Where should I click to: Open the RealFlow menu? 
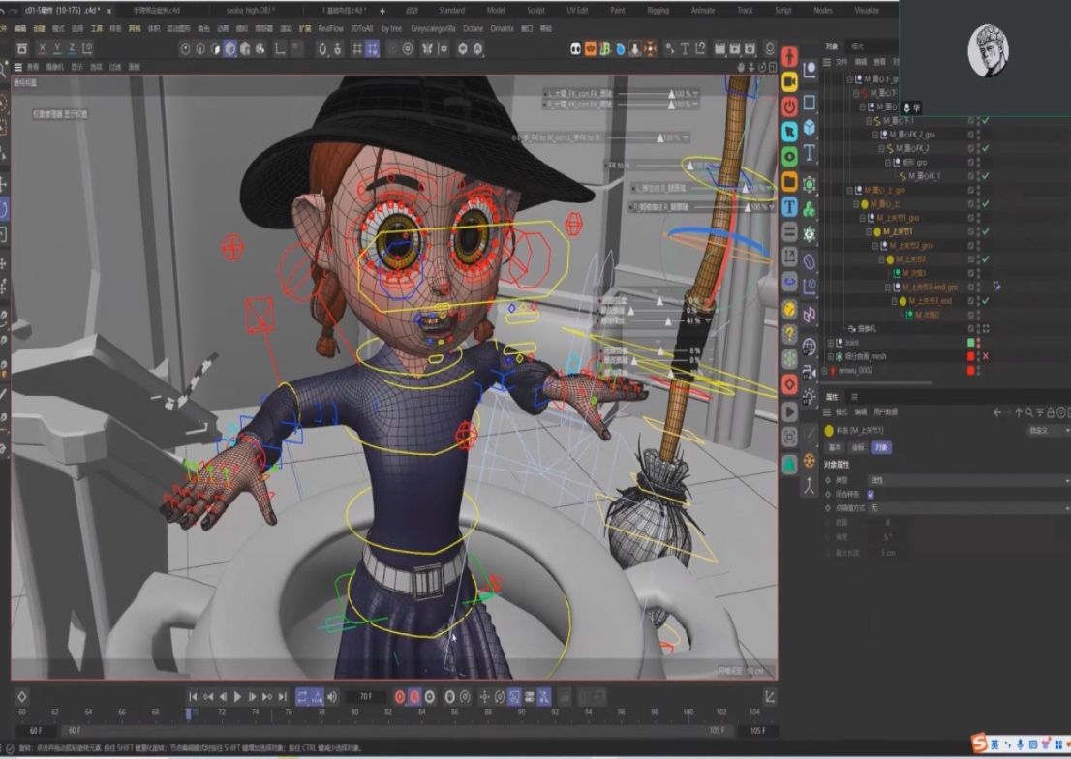coord(330,29)
